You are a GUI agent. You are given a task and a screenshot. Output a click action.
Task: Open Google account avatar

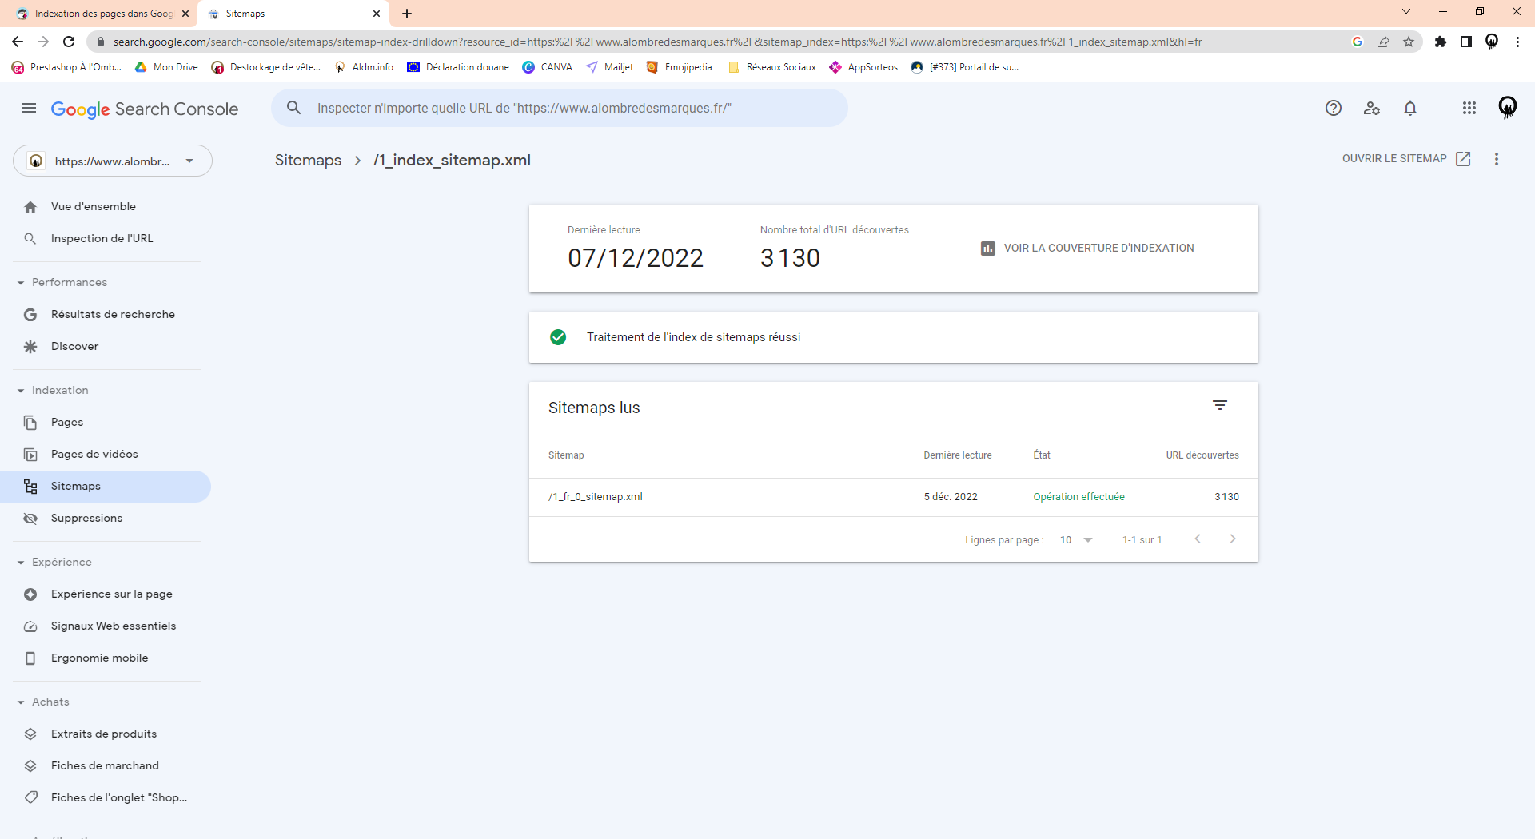(x=1508, y=107)
